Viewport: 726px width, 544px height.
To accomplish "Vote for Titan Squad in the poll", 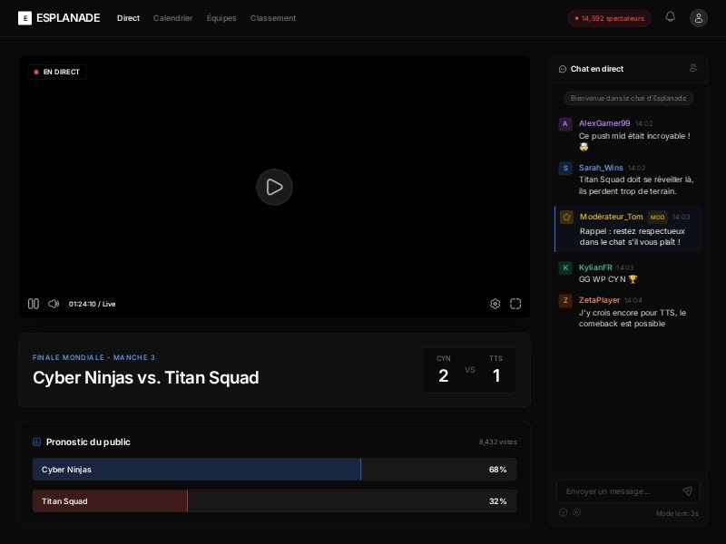I will click(x=274, y=501).
